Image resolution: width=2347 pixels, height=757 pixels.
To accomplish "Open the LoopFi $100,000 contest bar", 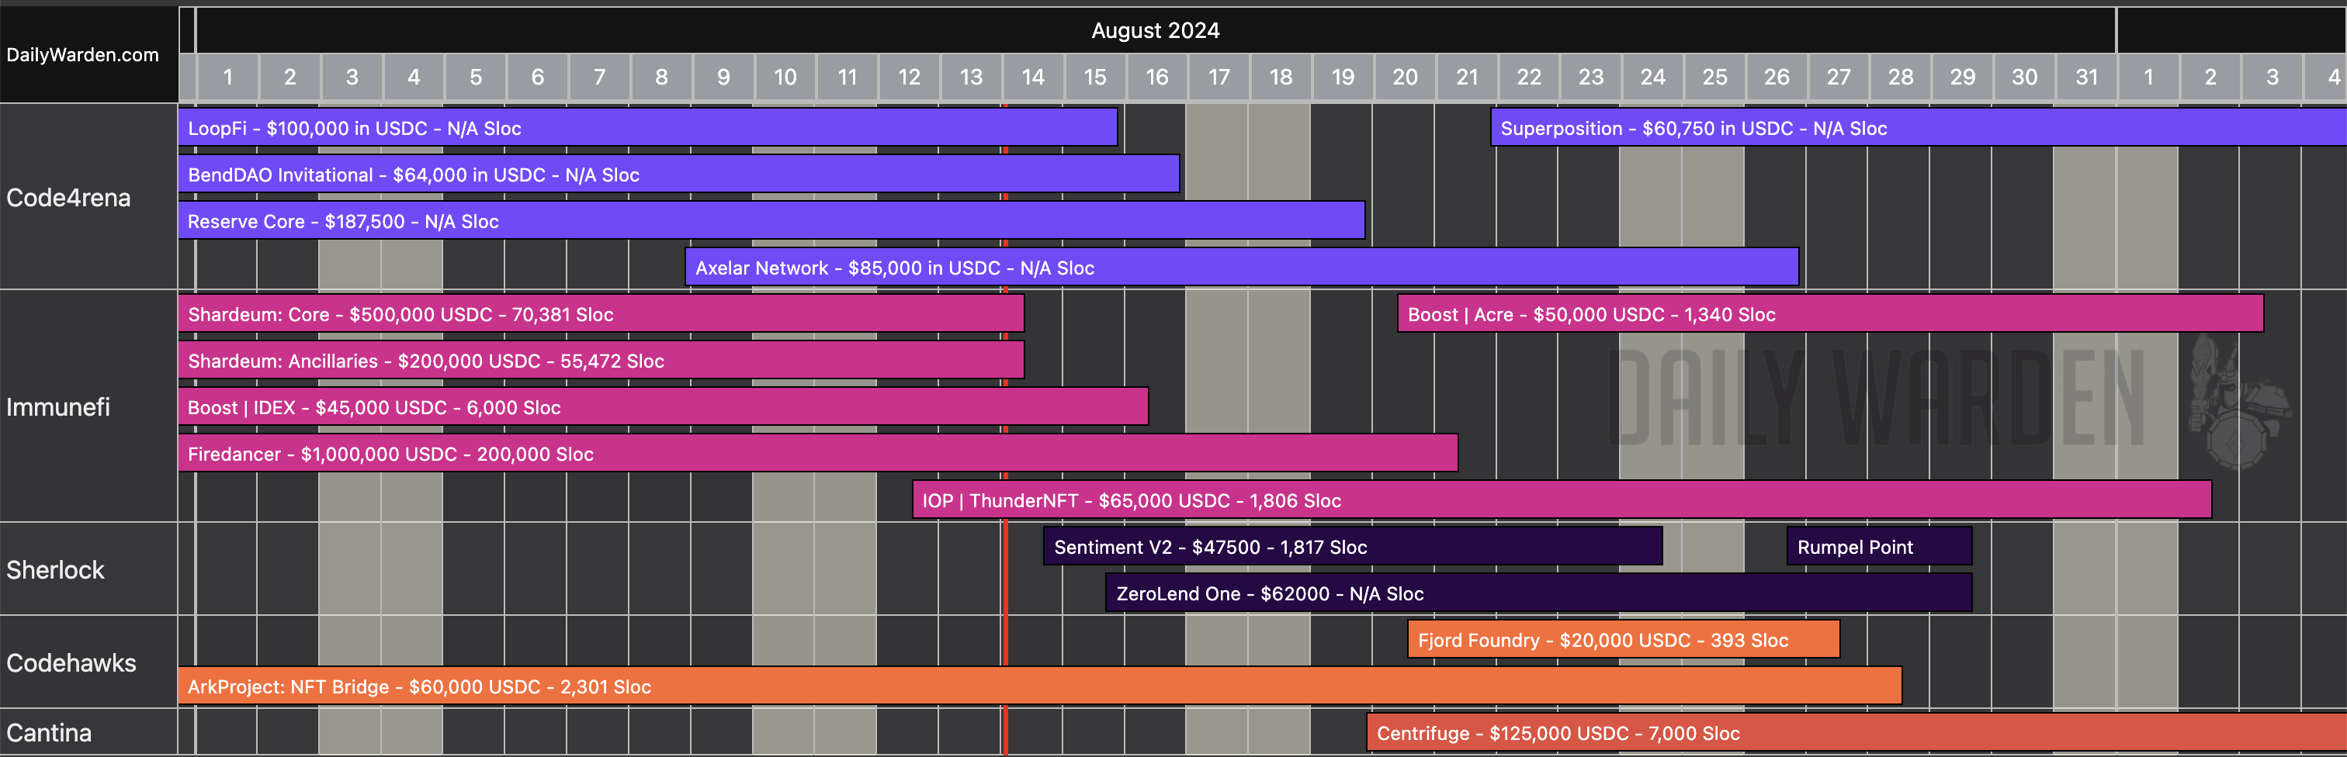I will point(648,127).
